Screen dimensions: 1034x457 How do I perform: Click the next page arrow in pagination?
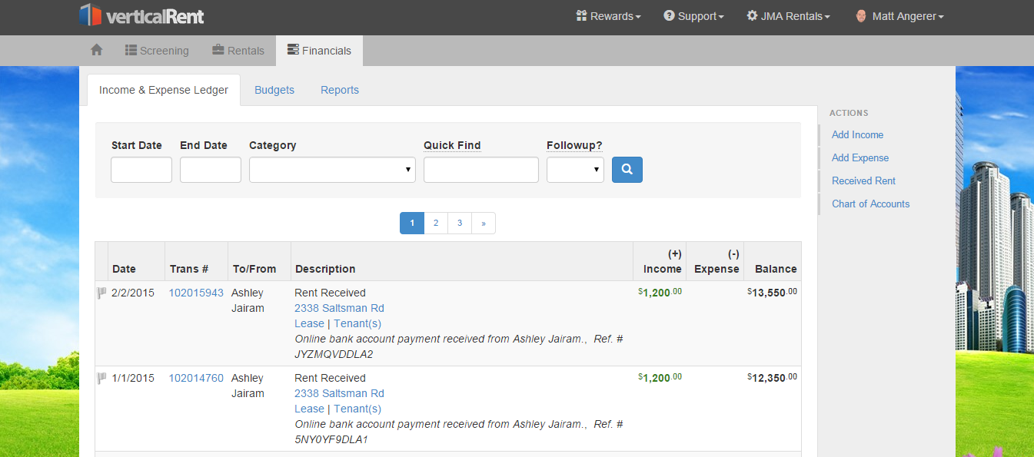tap(484, 224)
